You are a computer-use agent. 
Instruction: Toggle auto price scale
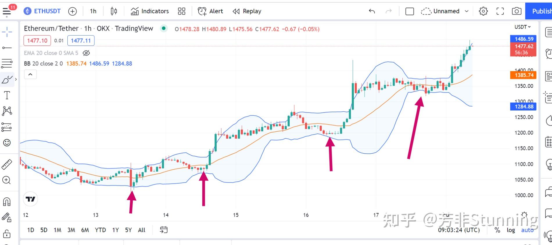pos(528,230)
